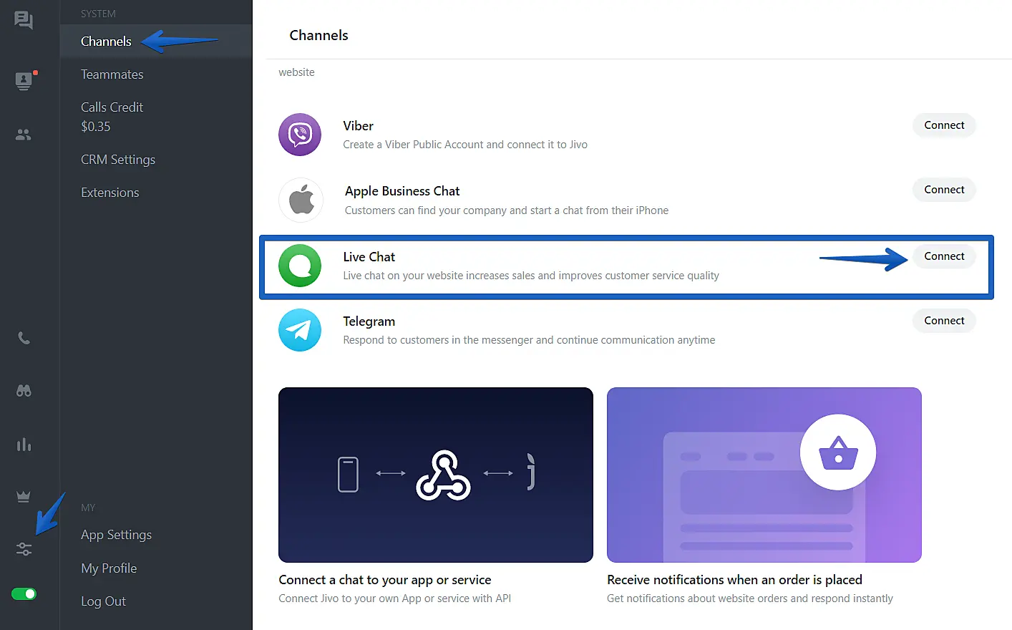Open the phone calls icon

[24, 338]
